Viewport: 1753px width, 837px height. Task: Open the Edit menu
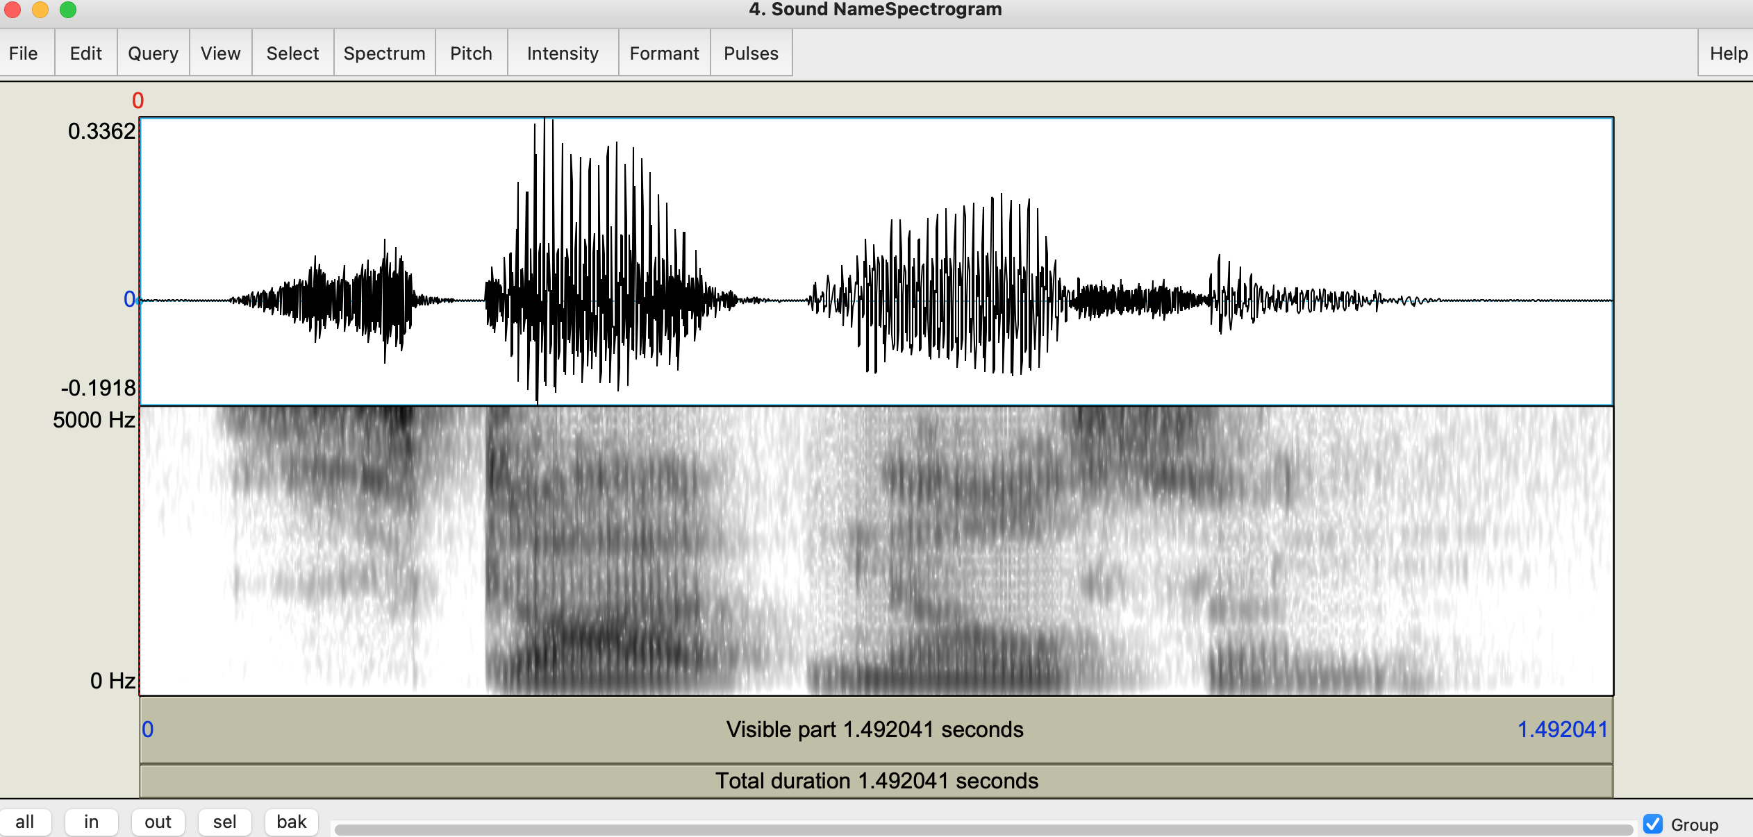86,53
